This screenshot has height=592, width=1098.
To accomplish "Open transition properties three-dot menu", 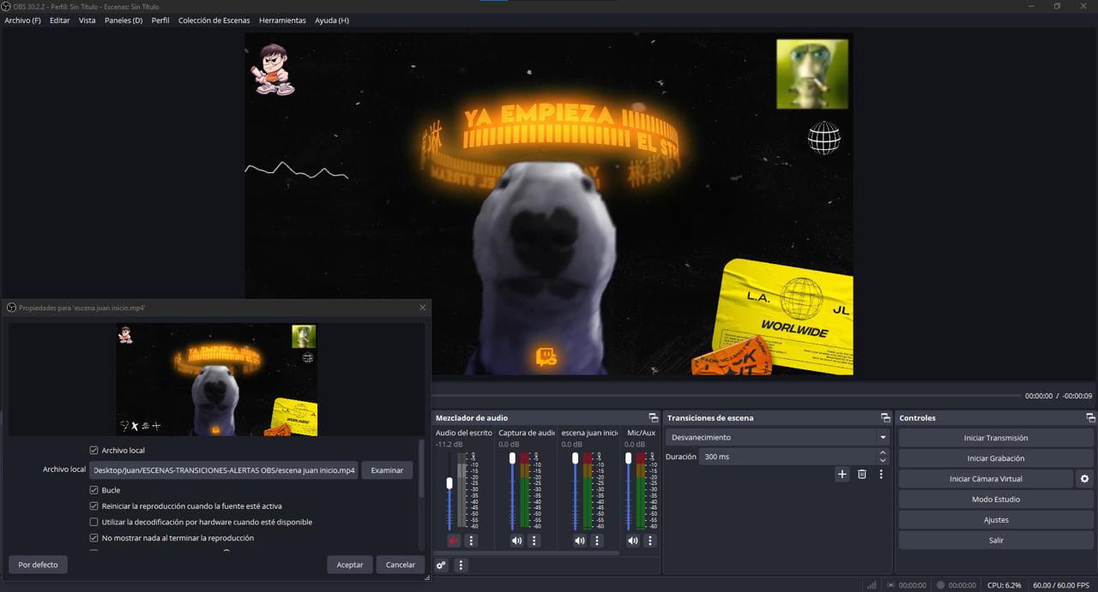I will (881, 474).
